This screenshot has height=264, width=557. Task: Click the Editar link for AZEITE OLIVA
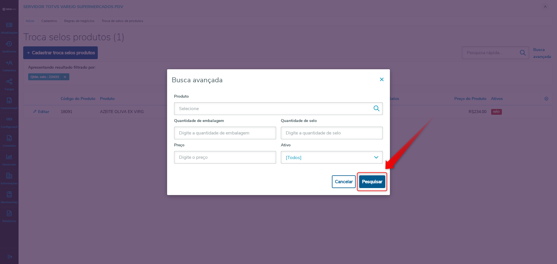(x=41, y=112)
